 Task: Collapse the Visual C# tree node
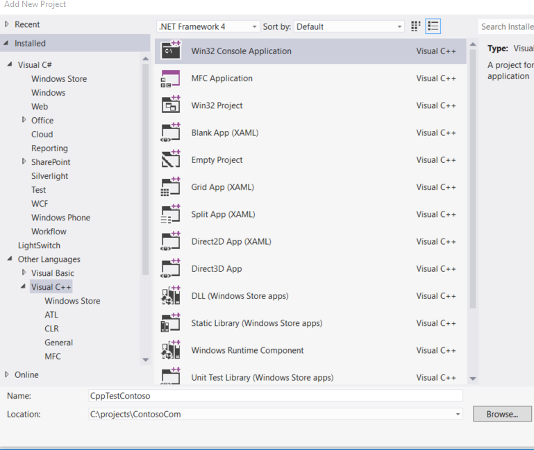point(10,65)
